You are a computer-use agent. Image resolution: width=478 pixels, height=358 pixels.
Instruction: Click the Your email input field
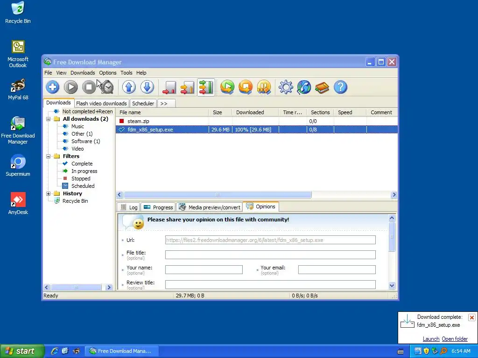point(337,269)
